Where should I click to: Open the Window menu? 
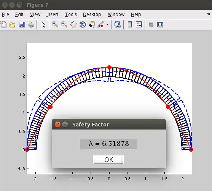coord(116,15)
